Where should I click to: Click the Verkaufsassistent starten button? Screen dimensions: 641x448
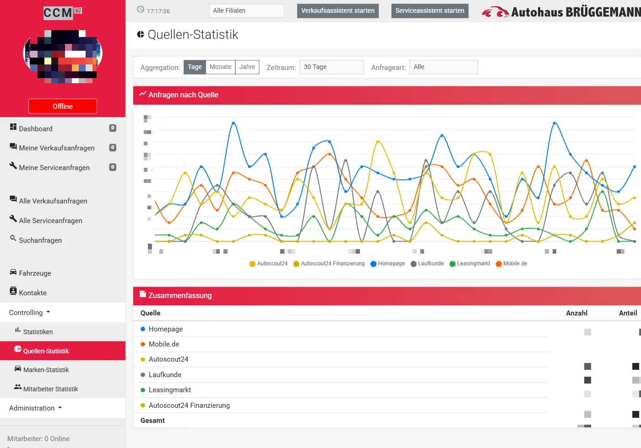tap(338, 11)
